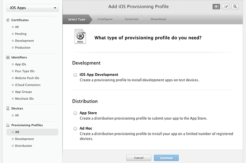This screenshot has height=163, width=246.
Task: Jump to the Generate step
Action: [x=131, y=19]
